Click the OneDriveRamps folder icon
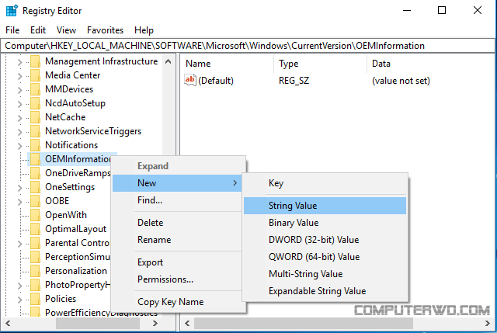 point(35,173)
